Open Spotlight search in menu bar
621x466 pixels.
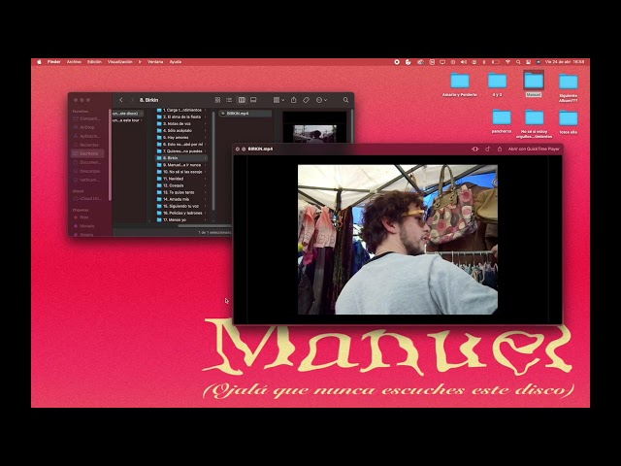(x=518, y=62)
